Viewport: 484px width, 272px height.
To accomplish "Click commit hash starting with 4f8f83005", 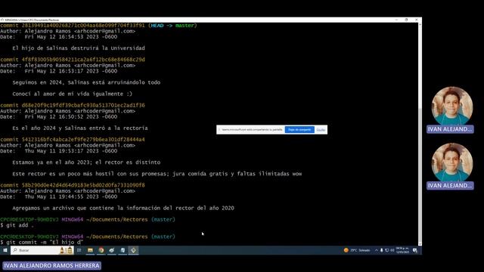I will coord(83,60).
